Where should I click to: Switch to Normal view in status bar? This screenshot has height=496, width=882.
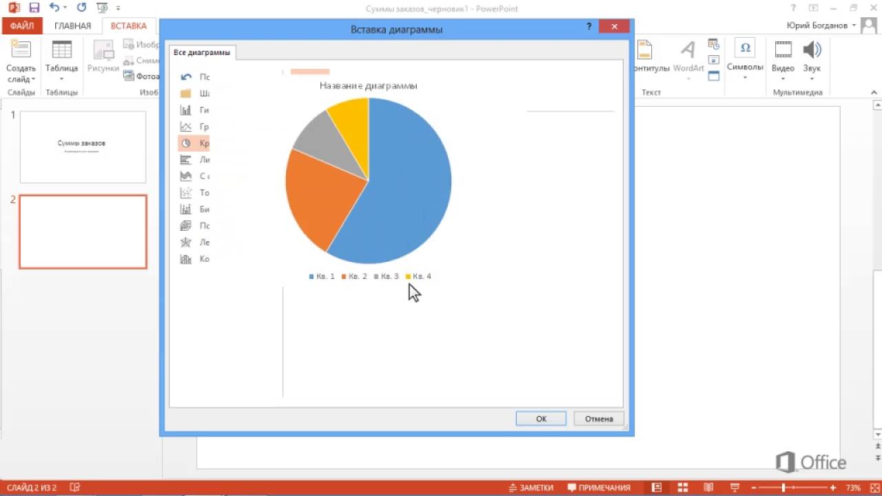pyautogui.click(x=657, y=488)
